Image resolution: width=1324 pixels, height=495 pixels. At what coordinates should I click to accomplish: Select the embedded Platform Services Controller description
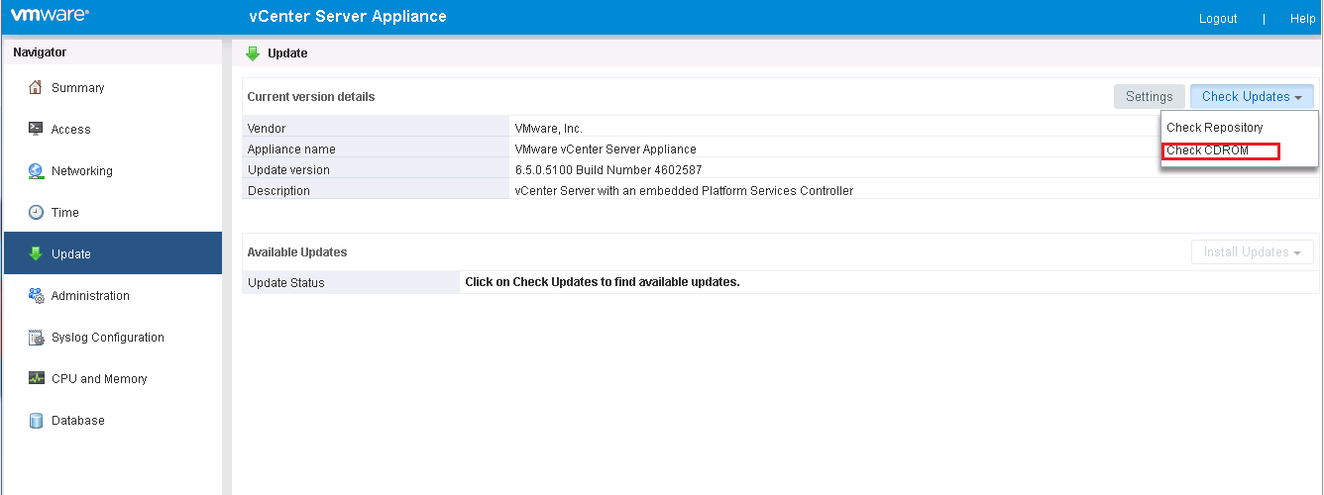[x=684, y=191]
